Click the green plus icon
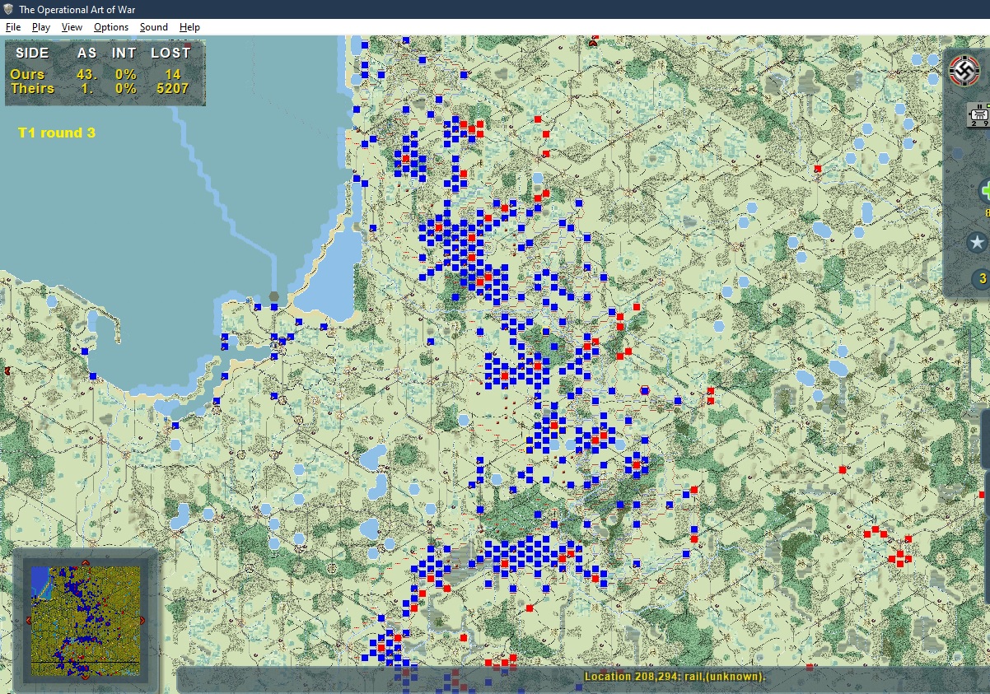 click(x=984, y=191)
